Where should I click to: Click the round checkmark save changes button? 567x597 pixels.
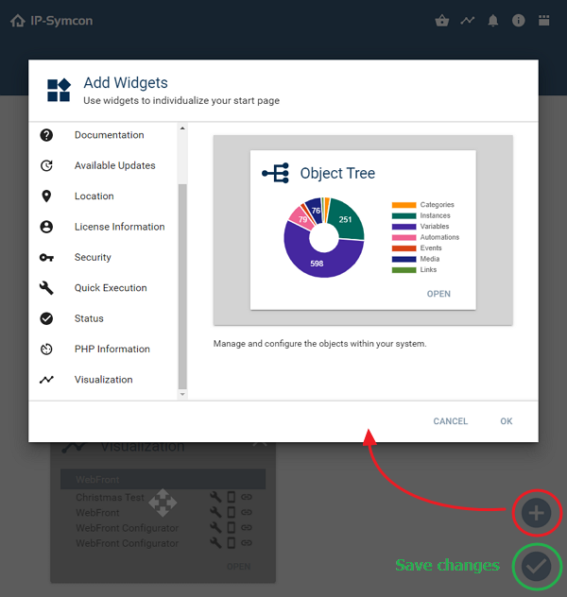tap(536, 566)
